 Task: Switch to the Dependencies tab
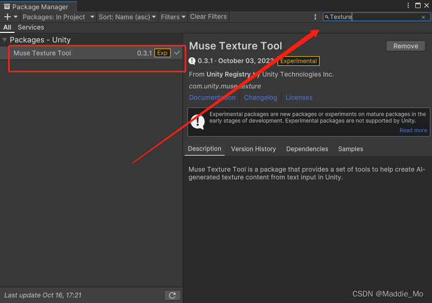click(307, 149)
